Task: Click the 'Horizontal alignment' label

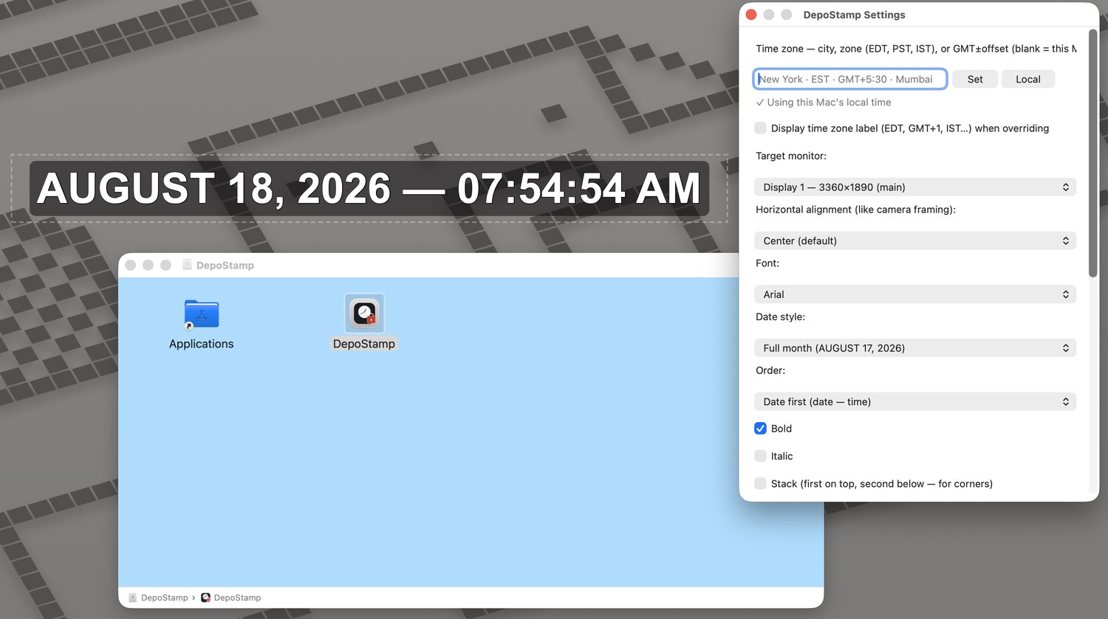Action: (x=855, y=210)
